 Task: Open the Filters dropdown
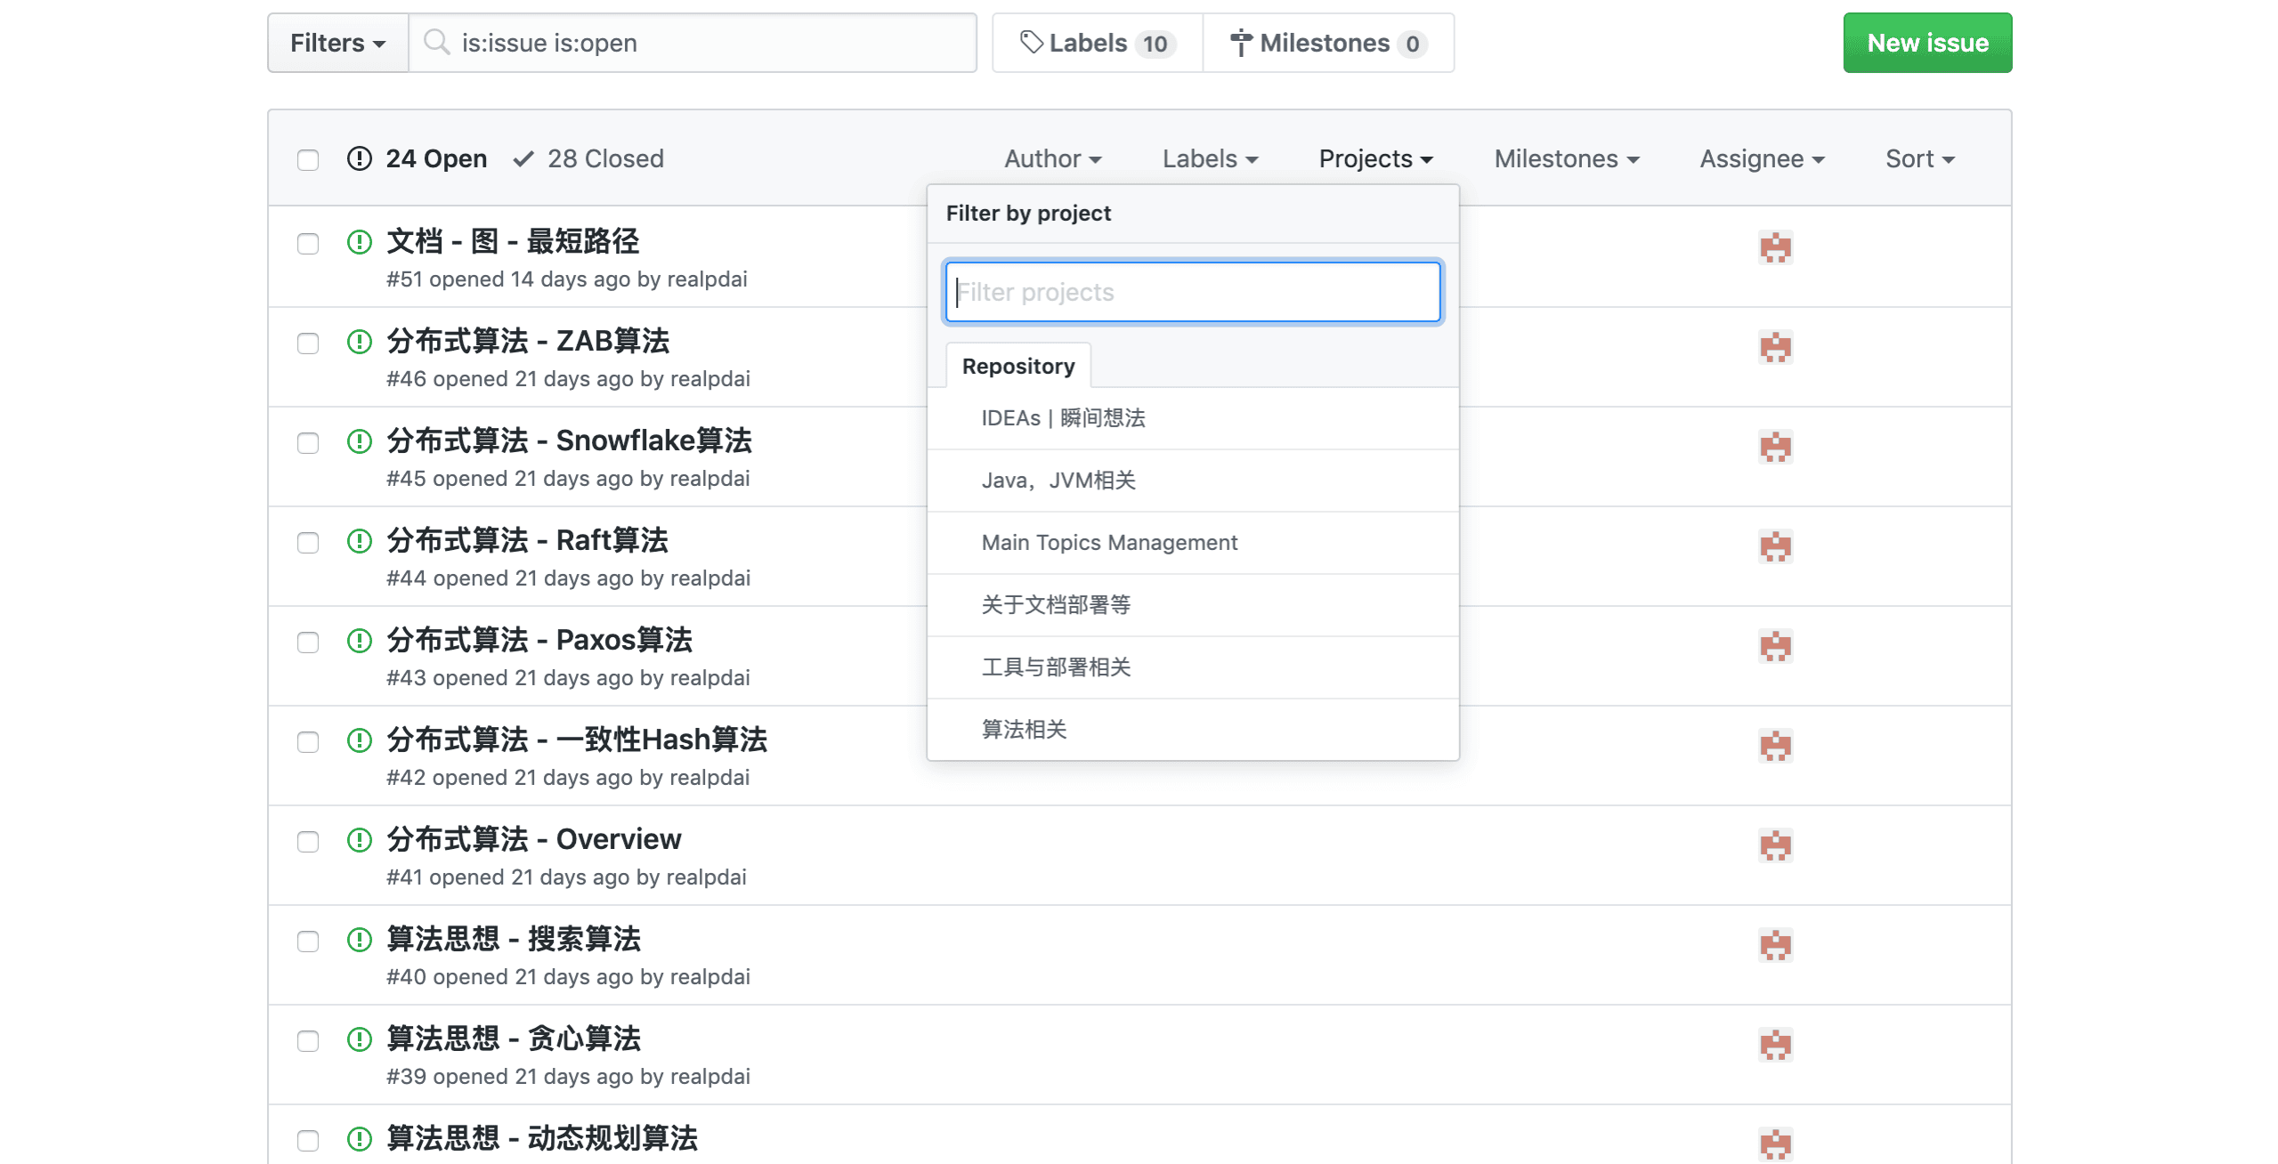(x=337, y=43)
